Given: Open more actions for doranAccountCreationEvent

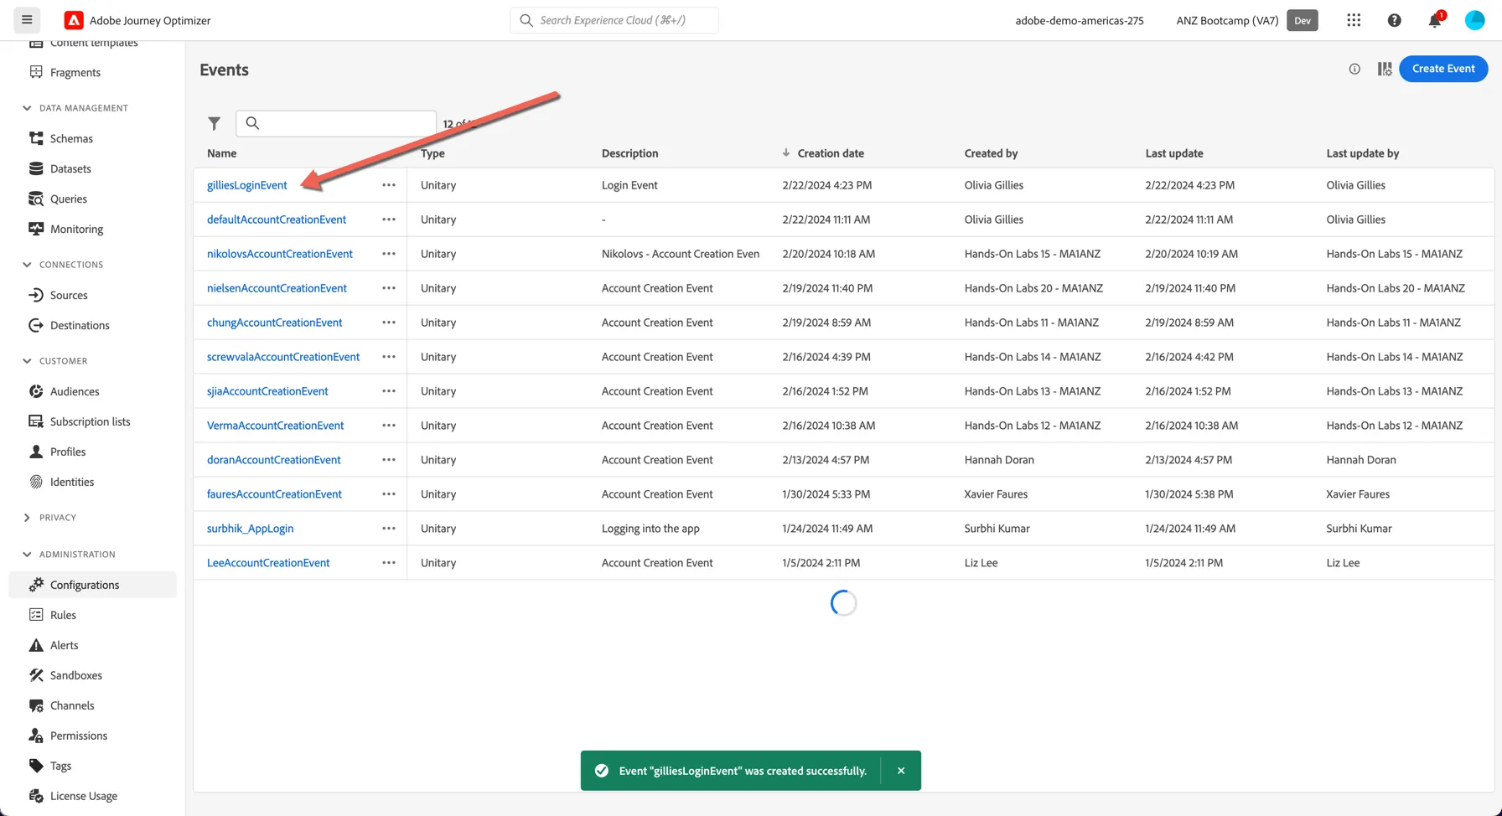Looking at the screenshot, I should (x=389, y=460).
